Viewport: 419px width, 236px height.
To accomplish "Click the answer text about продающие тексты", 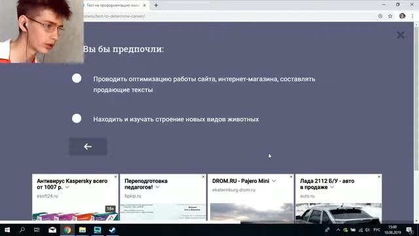I will click(204, 85).
